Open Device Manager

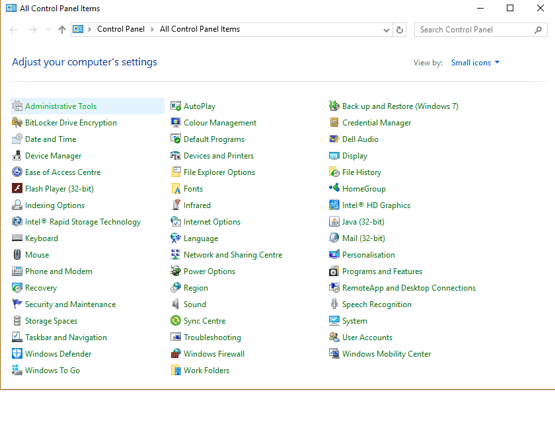[53, 156]
